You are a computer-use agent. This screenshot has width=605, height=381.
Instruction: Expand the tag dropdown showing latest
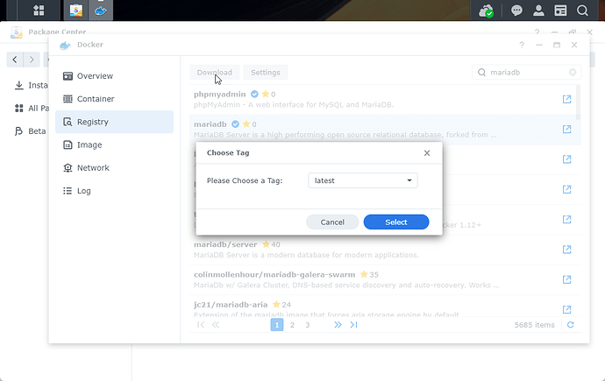point(363,180)
